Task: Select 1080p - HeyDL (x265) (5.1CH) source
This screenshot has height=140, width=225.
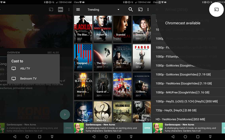Action: point(189,101)
